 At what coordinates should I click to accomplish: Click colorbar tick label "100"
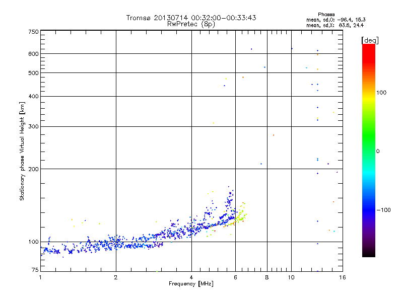click(x=381, y=93)
